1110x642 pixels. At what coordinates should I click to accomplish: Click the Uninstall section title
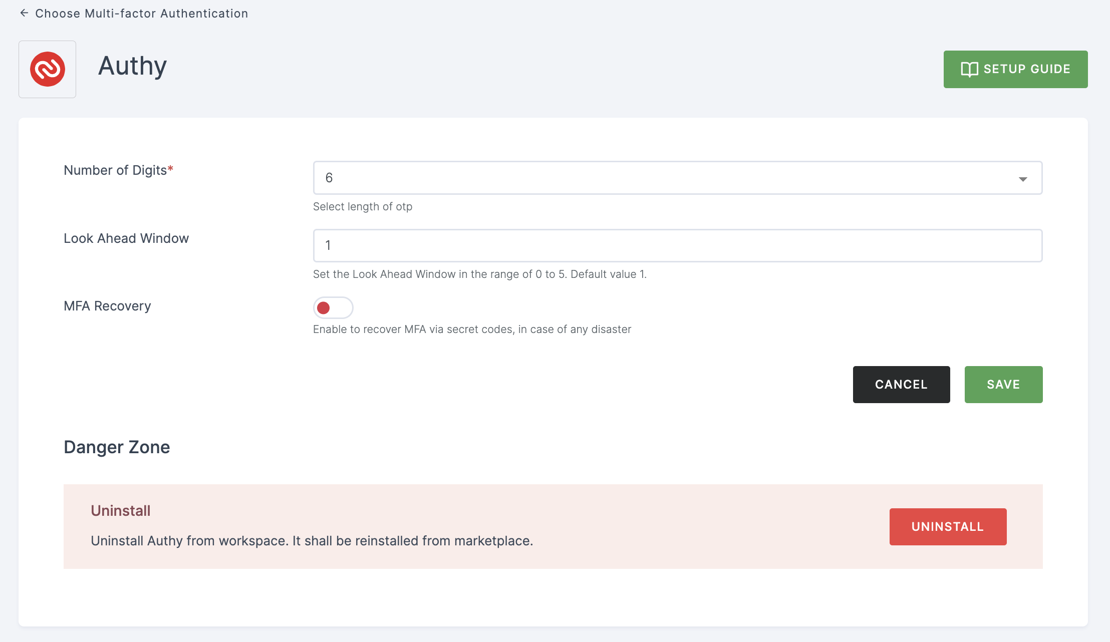121,510
